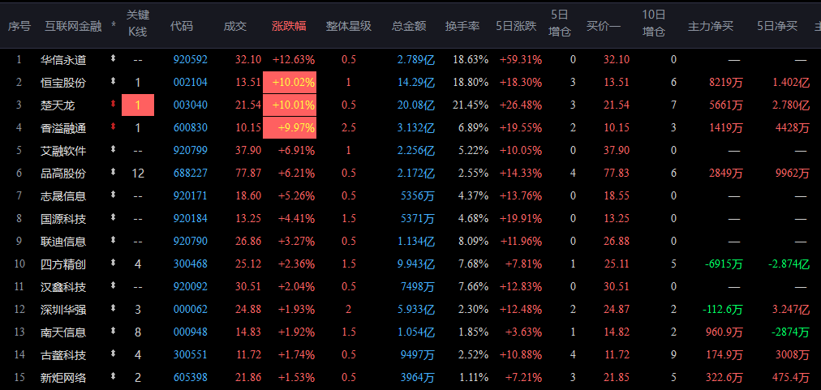Sort by the 成交 column header
Viewport: 821px width, 390px height.
point(235,26)
